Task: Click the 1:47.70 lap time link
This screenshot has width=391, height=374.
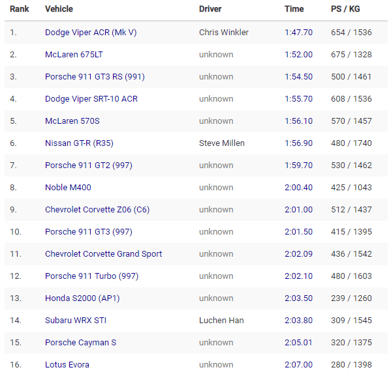Action: coord(298,33)
